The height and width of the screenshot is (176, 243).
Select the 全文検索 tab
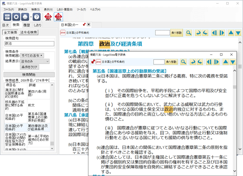(x=11, y=33)
